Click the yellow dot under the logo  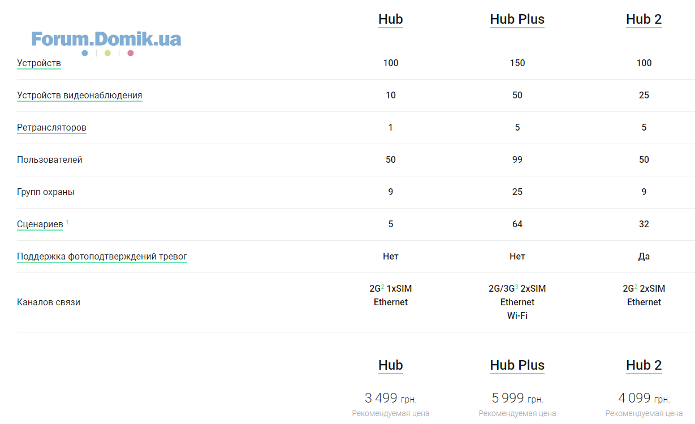click(107, 53)
